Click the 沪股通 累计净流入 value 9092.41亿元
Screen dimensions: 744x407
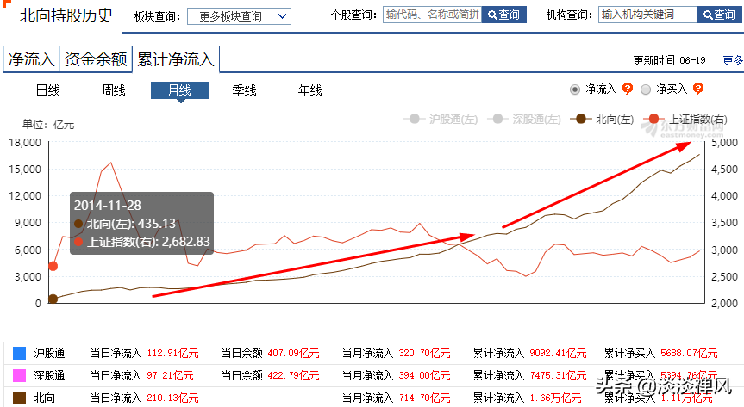(558, 354)
